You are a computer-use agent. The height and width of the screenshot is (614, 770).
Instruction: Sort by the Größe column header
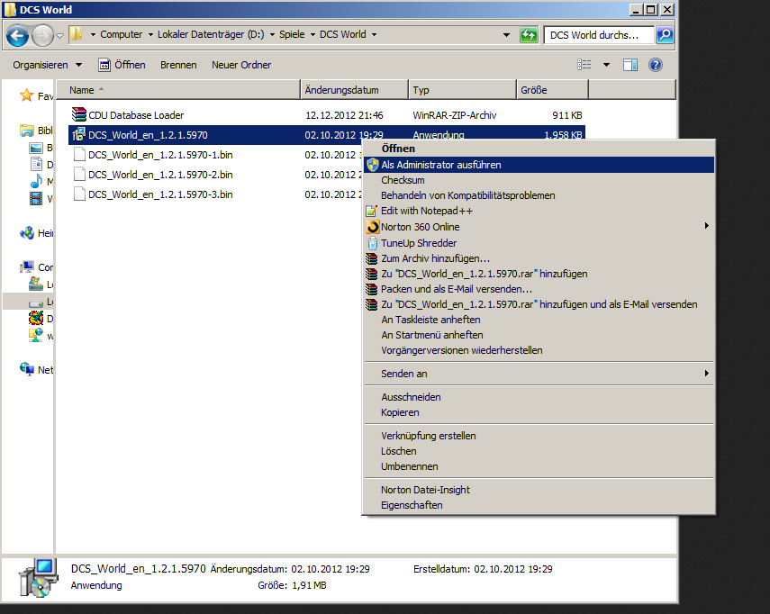coord(552,90)
